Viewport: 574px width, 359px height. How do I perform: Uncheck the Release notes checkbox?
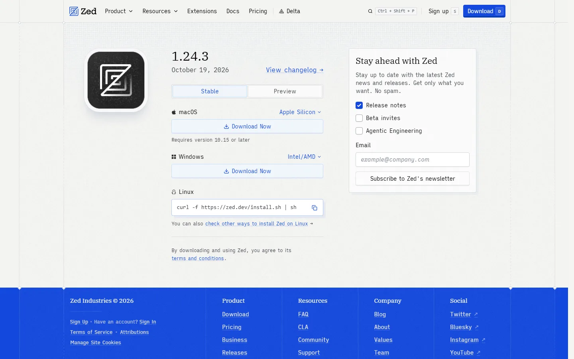point(359,105)
